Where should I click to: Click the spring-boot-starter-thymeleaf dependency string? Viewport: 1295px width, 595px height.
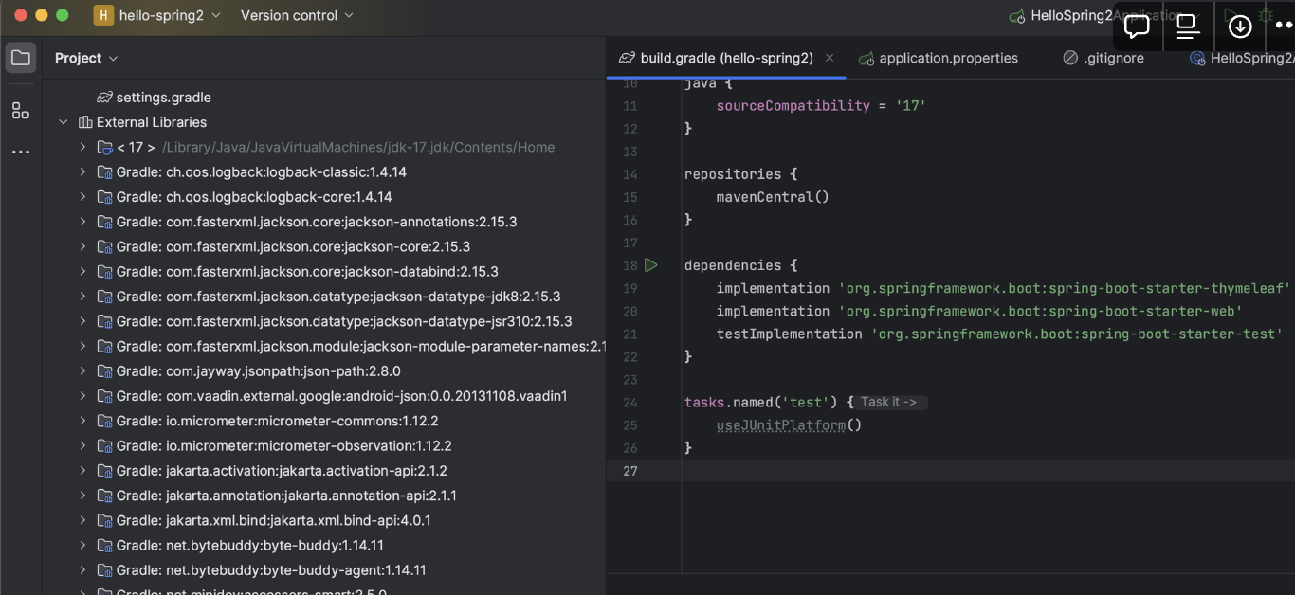tap(1065, 288)
